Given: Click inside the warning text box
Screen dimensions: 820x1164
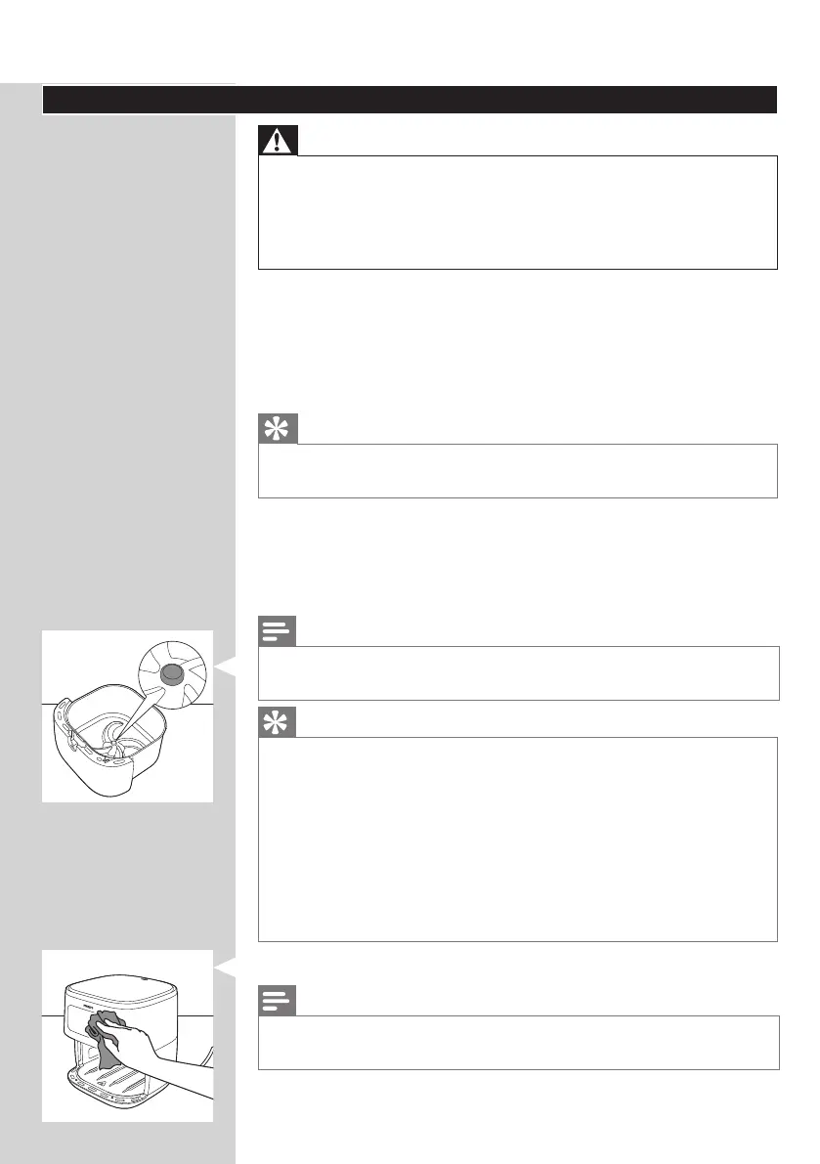Looking at the screenshot, I should [x=517, y=212].
